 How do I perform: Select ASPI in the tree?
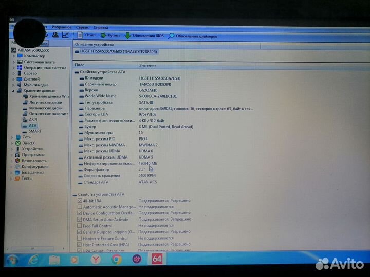click(30, 120)
